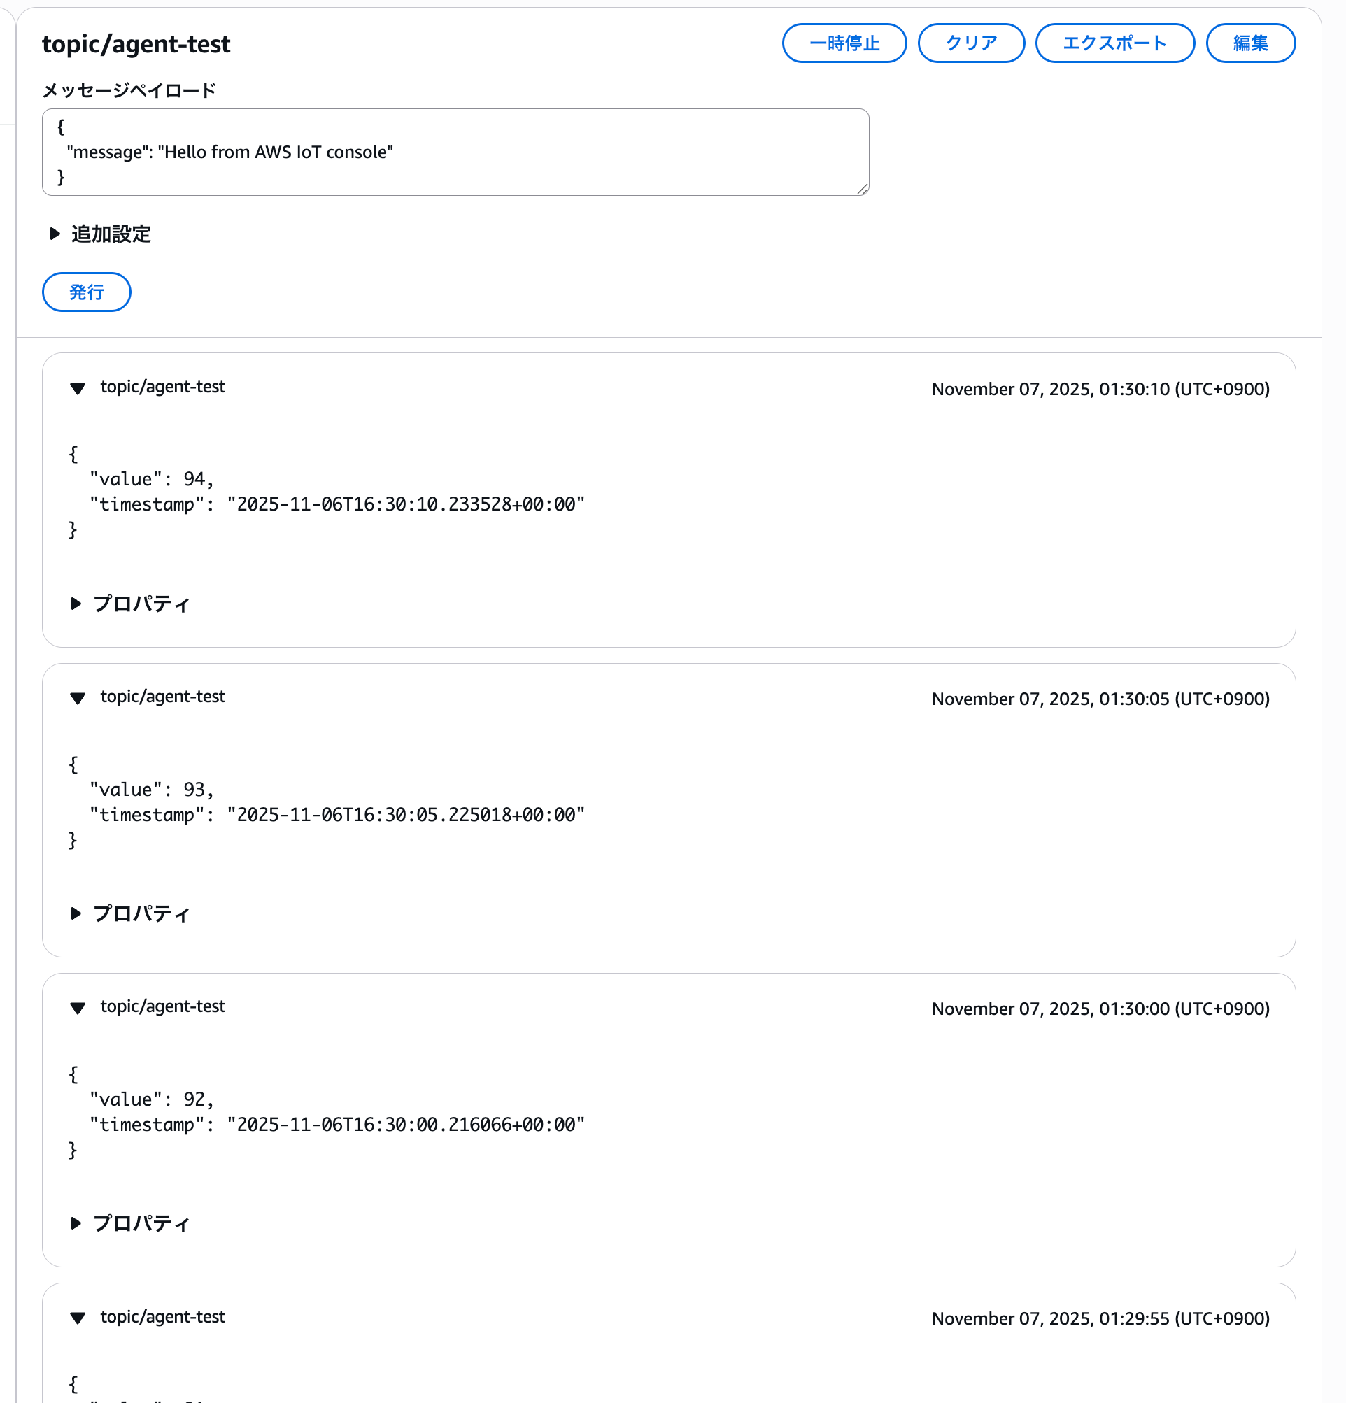The image size is (1346, 1403).
Task: Click the エクスポート (export) button
Action: (1114, 43)
